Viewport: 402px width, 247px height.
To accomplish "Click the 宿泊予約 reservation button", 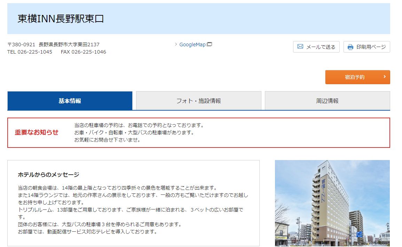I will (x=357, y=77).
